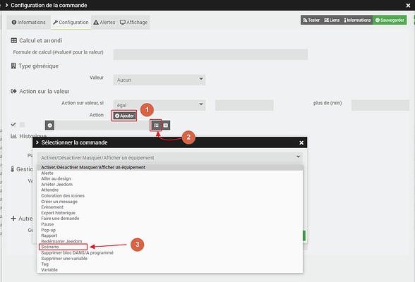Image resolution: width=415 pixels, height=282 pixels.
Task: Open the Informations button next to Sauvegarder
Action: (357, 20)
